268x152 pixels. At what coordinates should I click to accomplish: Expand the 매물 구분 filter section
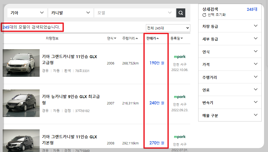pos(230,115)
